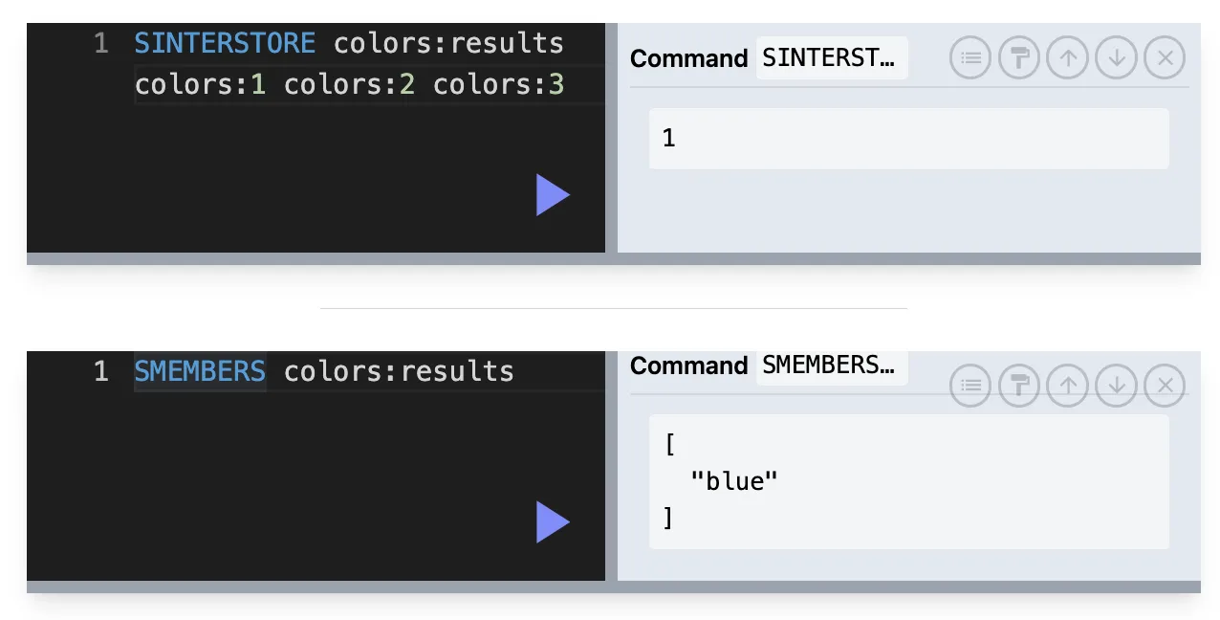Image resolution: width=1220 pixels, height=620 pixels.
Task: Click the list icon in SMEMBERS result panel
Action: pos(970,386)
